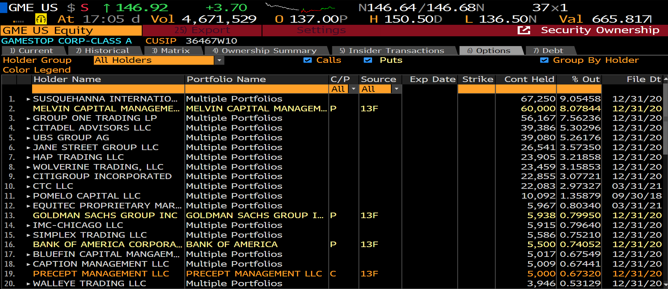Expand IMC-Chicago LLC row
This screenshot has height=289, width=668.
[x=29, y=225]
